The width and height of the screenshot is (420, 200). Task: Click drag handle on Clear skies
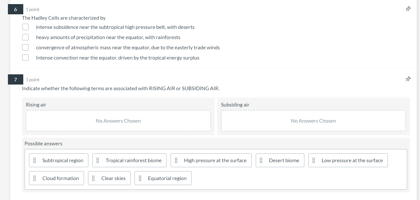click(x=93, y=178)
